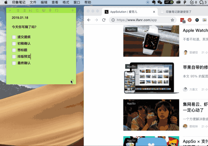This screenshot has height=146, width=208.
Task: Click the chat bubble icon showing 3
Action: (203, 2)
